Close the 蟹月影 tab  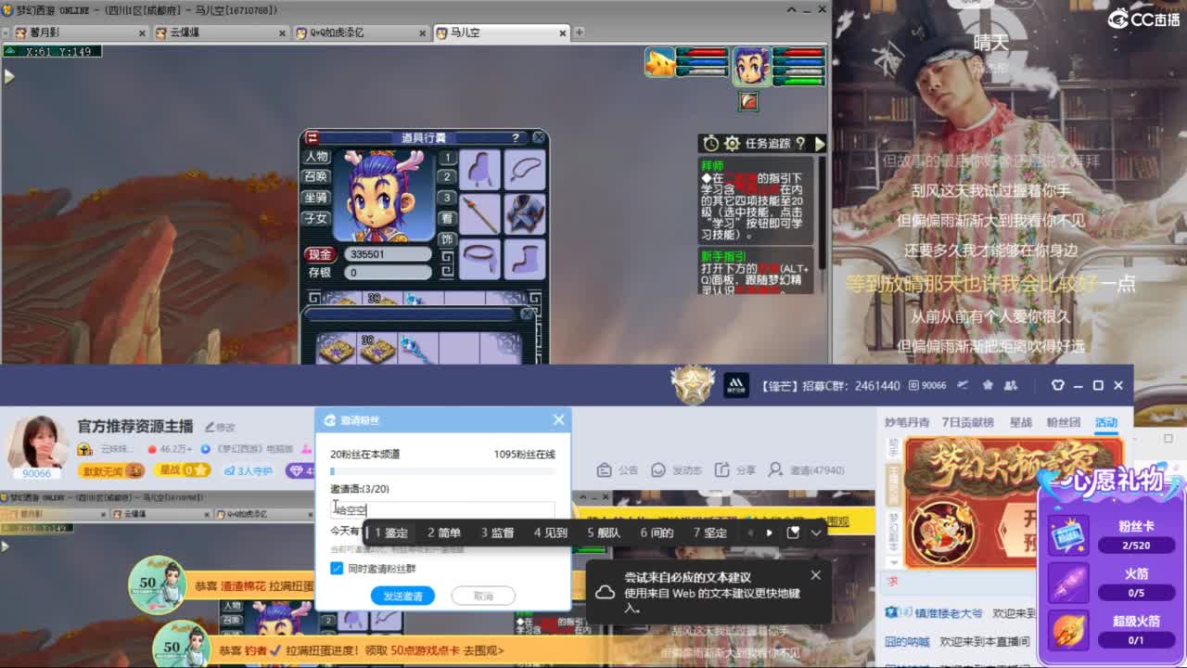point(142,33)
